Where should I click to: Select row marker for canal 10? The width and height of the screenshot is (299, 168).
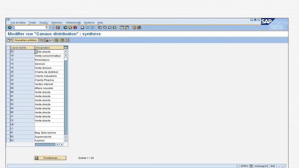coord(8,56)
